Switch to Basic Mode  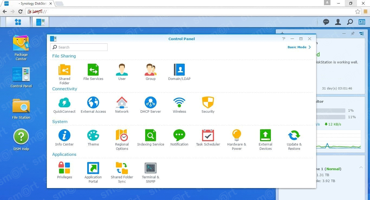click(299, 47)
